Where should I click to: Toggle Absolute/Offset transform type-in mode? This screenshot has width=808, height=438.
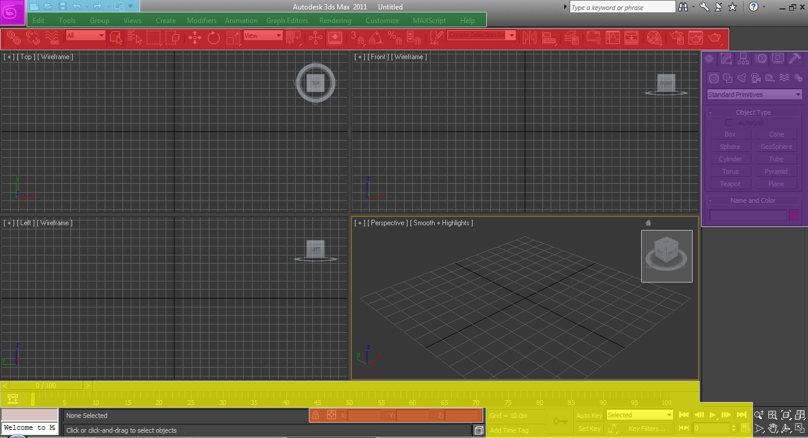coord(331,416)
